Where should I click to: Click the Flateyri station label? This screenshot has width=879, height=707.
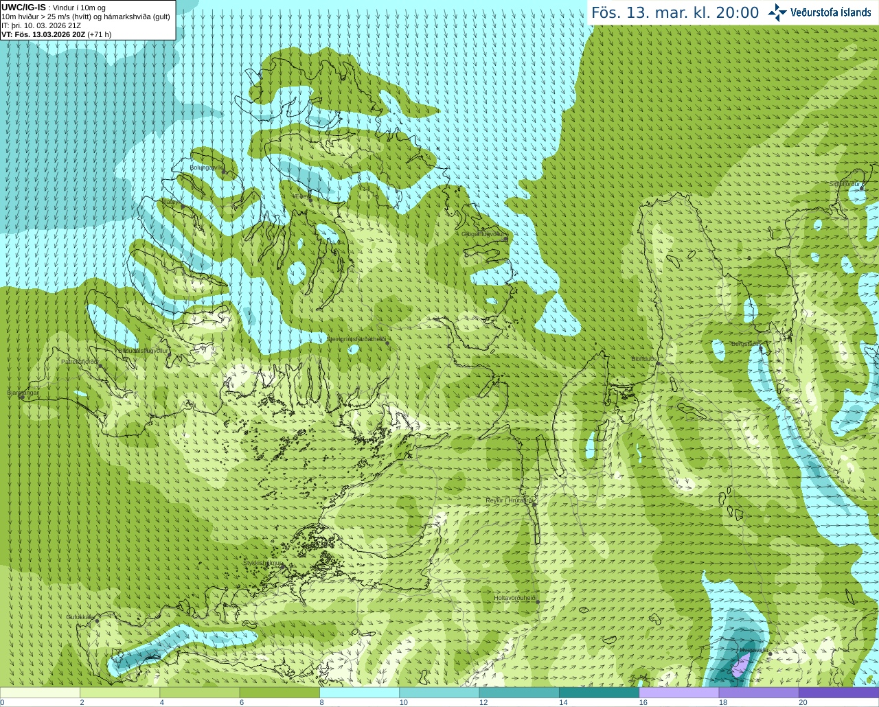[x=172, y=202]
